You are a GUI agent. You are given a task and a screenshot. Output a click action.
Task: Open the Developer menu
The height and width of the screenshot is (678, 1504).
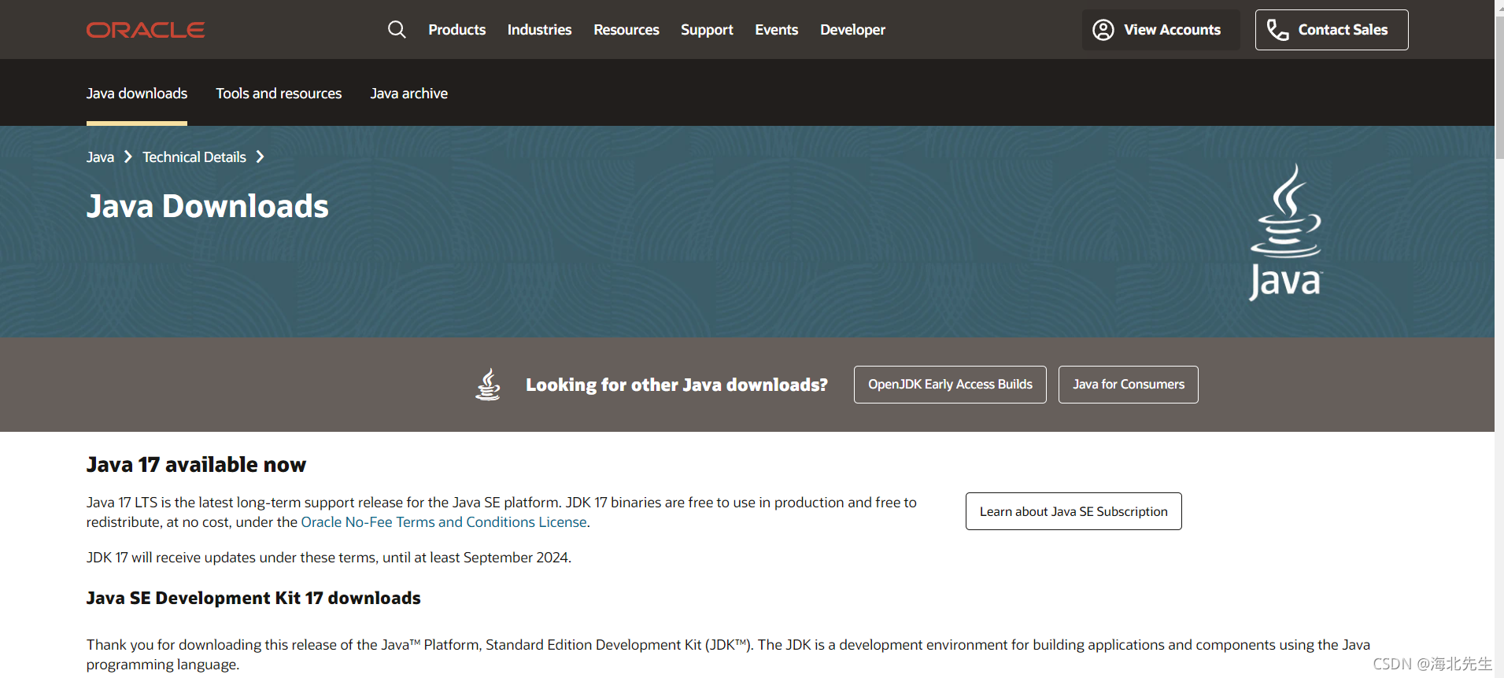point(852,30)
